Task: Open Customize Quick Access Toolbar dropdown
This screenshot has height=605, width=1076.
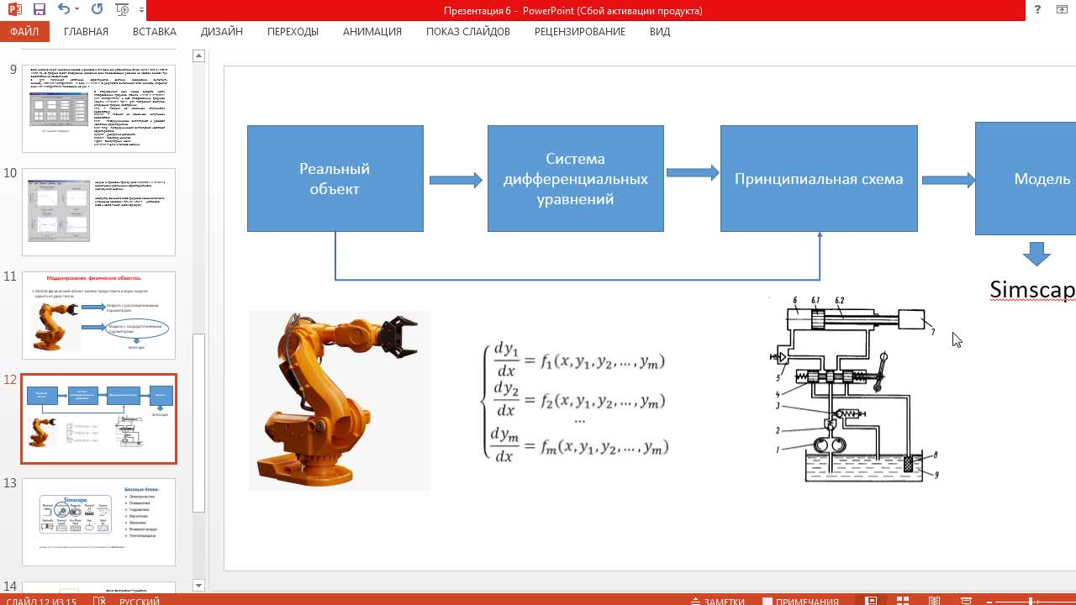Action: [140, 11]
